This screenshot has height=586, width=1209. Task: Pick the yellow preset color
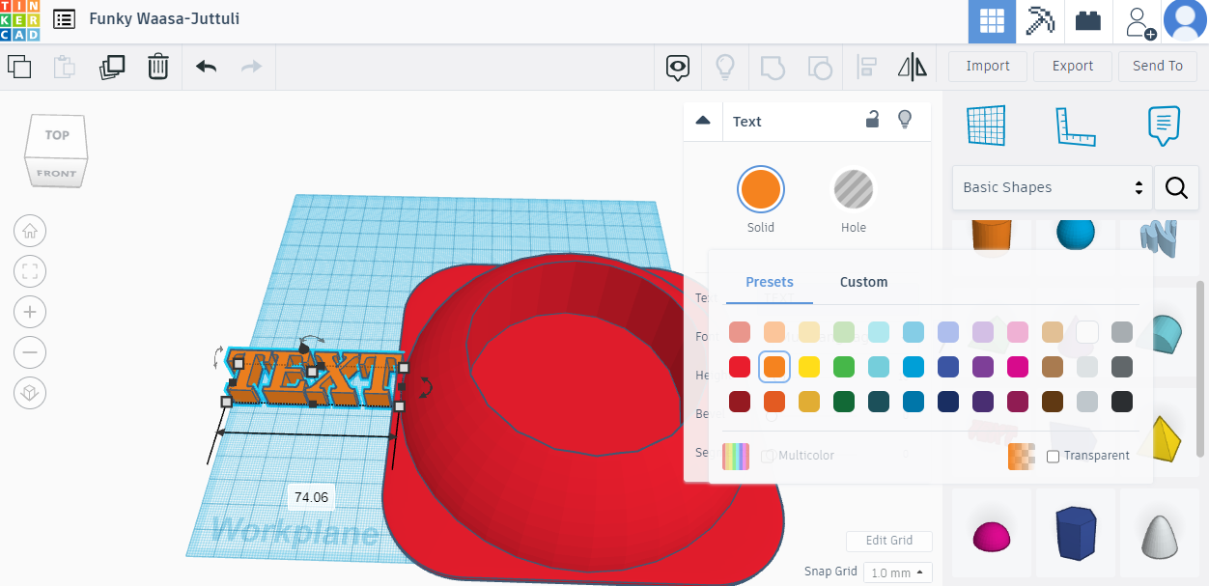(x=809, y=367)
